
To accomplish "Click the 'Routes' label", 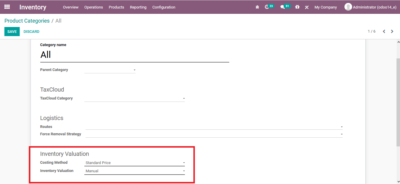I will tap(46, 127).
